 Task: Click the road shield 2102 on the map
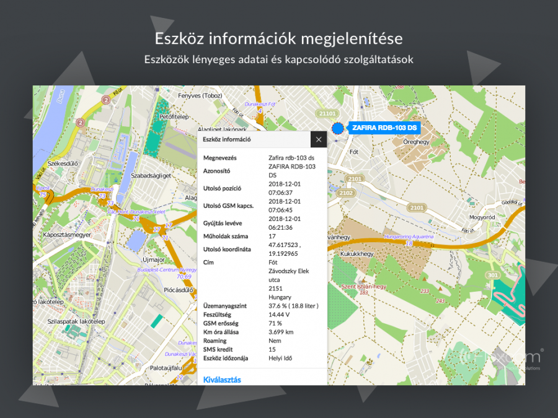pyautogui.click(x=346, y=193)
